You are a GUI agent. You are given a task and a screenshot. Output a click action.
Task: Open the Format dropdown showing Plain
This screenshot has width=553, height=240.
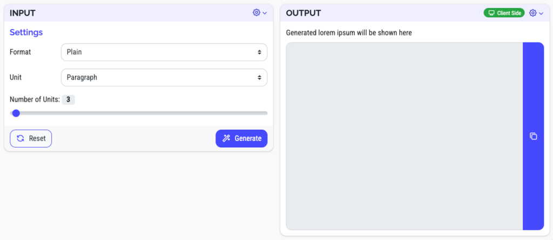164,52
